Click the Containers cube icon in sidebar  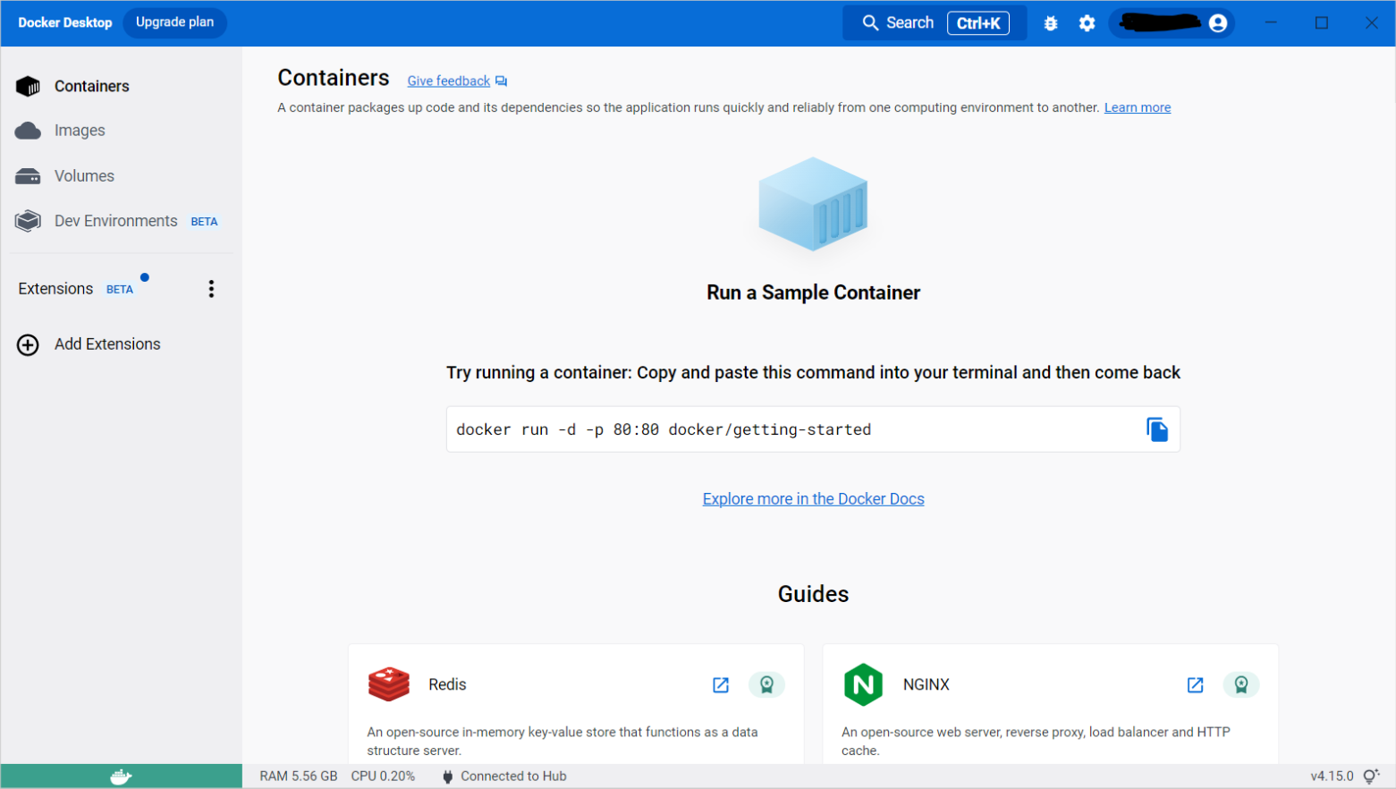point(28,86)
